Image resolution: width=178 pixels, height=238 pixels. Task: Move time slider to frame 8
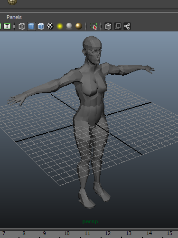24,233
